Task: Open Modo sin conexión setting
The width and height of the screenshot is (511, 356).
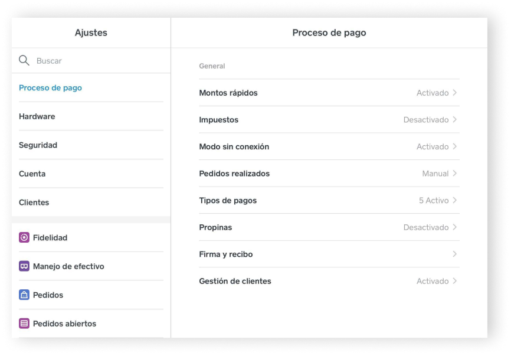Action: 329,146
